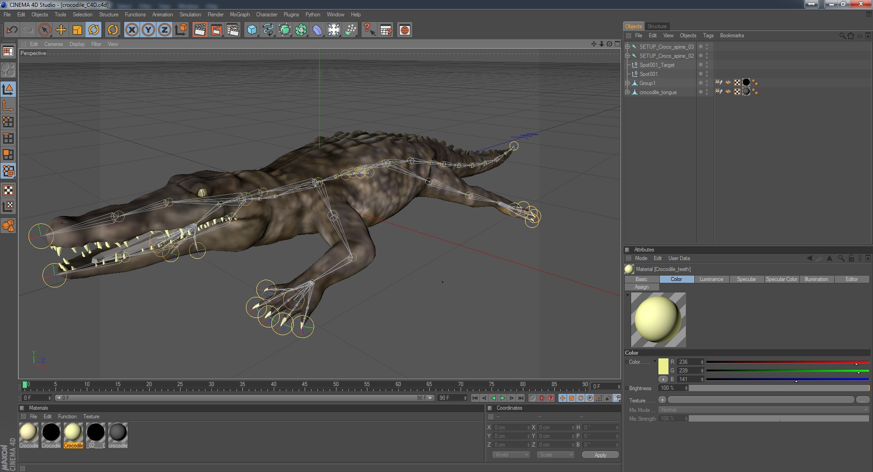Viewport: 873px width, 472px height.
Task: Play the animation forward
Action: coord(503,398)
